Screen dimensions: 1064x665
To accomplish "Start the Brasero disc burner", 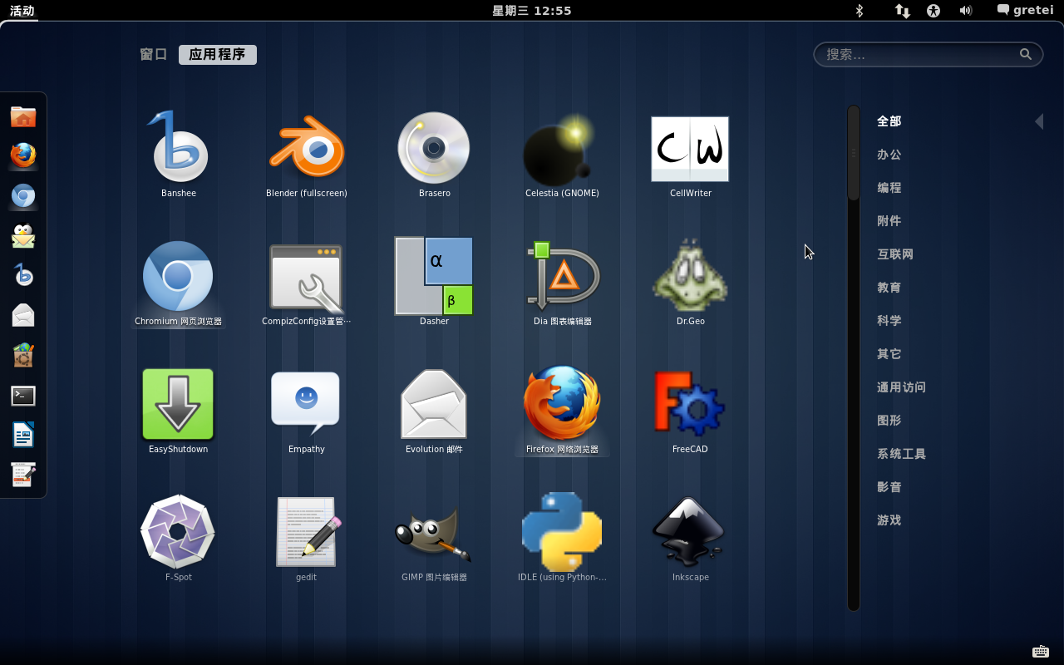I will (x=434, y=155).
